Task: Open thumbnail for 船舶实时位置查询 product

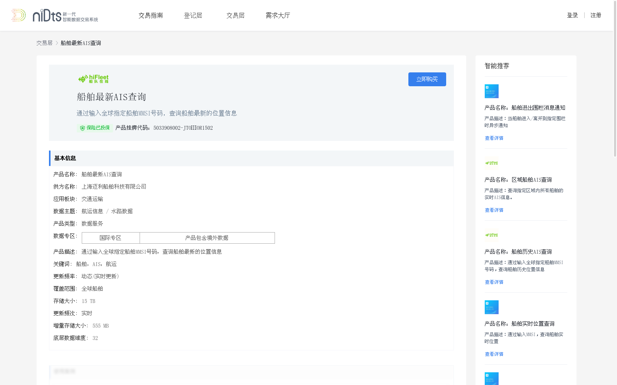Action: 492,307
